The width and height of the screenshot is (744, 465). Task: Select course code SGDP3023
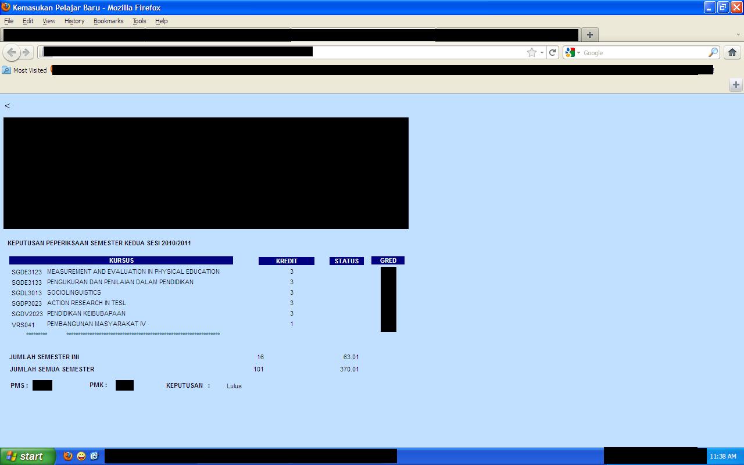tap(27, 303)
